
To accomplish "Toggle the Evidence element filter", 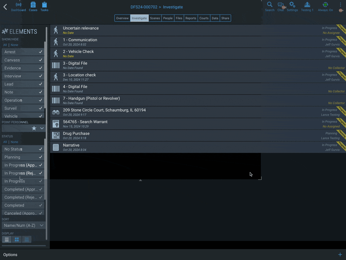I will coord(23,68).
